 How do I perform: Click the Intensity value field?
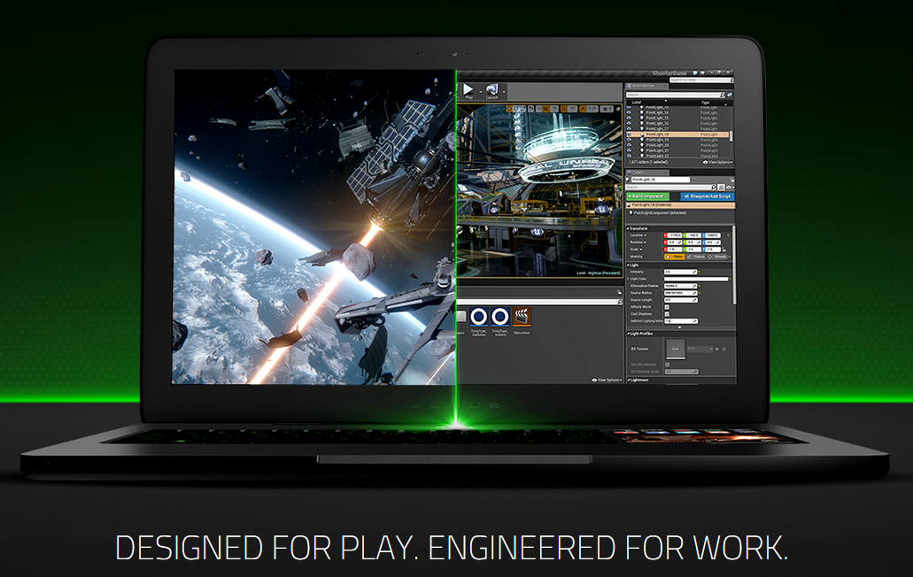680,272
